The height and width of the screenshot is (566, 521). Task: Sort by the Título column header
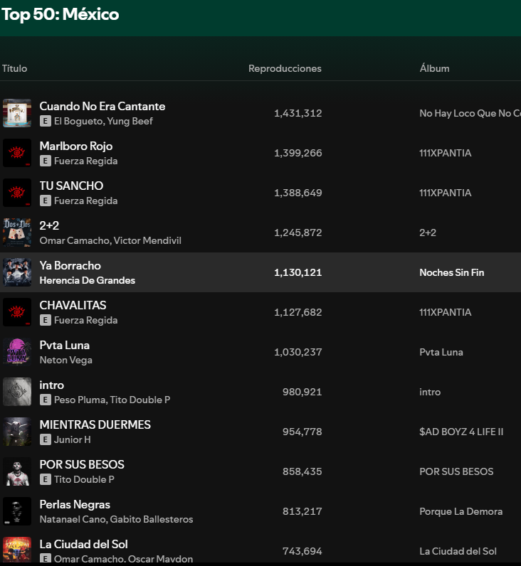tap(14, 68)
